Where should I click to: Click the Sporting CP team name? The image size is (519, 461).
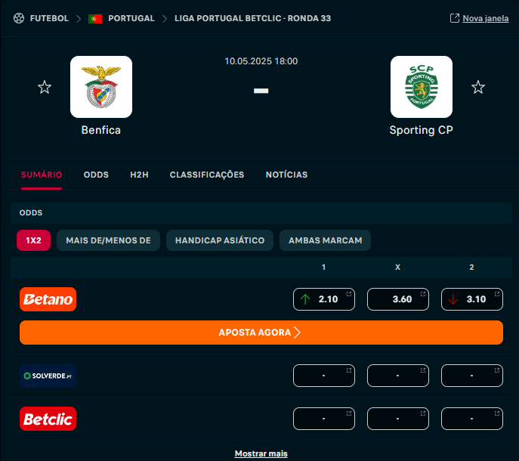(421, 130)
